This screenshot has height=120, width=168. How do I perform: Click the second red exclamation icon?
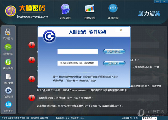[32, 60]
